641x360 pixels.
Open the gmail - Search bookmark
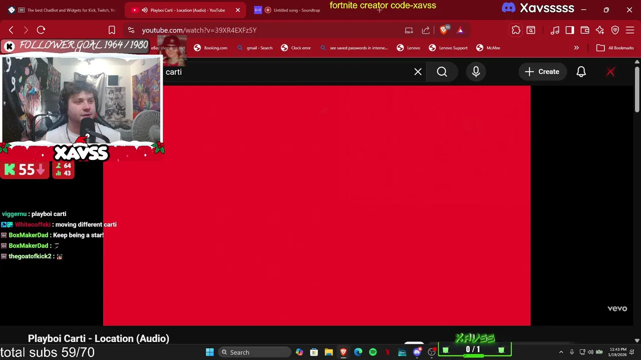[x=254, y=48]
